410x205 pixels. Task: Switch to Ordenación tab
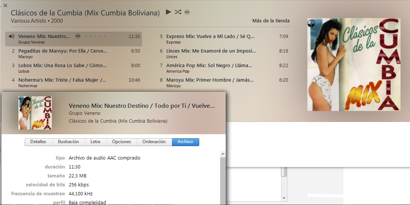154,142
